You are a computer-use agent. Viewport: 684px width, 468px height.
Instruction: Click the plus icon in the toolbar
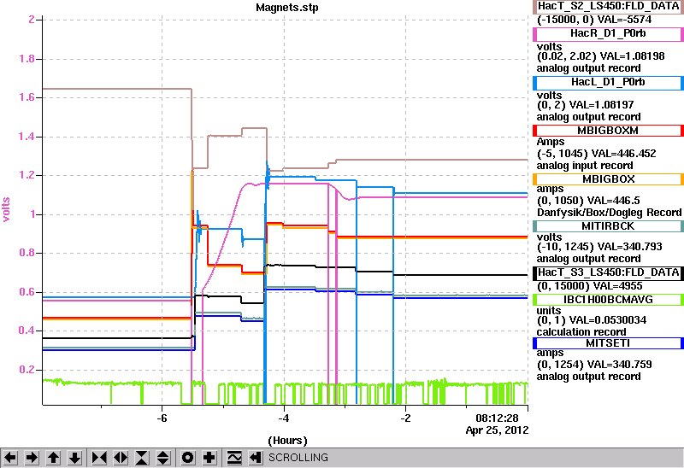pos(209,458)
